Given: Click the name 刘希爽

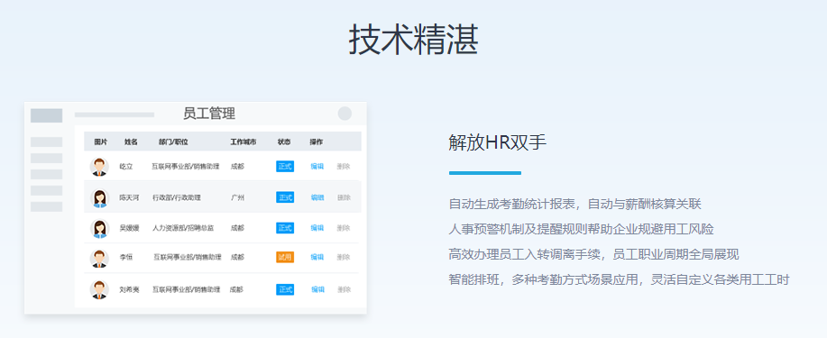Looking at the screenshot, I should (129, 289).
